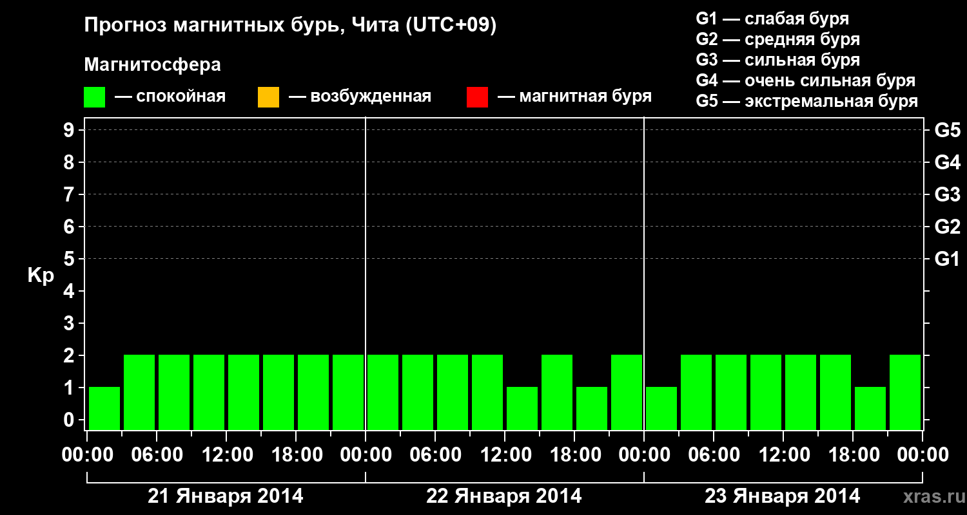Image resolution: width=967 pixels, height=515 pixels.
Task: Click the G3 label on the right axis
Action: (x=947, y=194)
